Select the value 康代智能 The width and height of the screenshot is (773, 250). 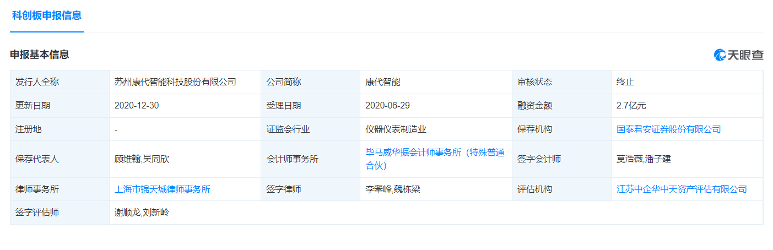(x=383, y=82)
